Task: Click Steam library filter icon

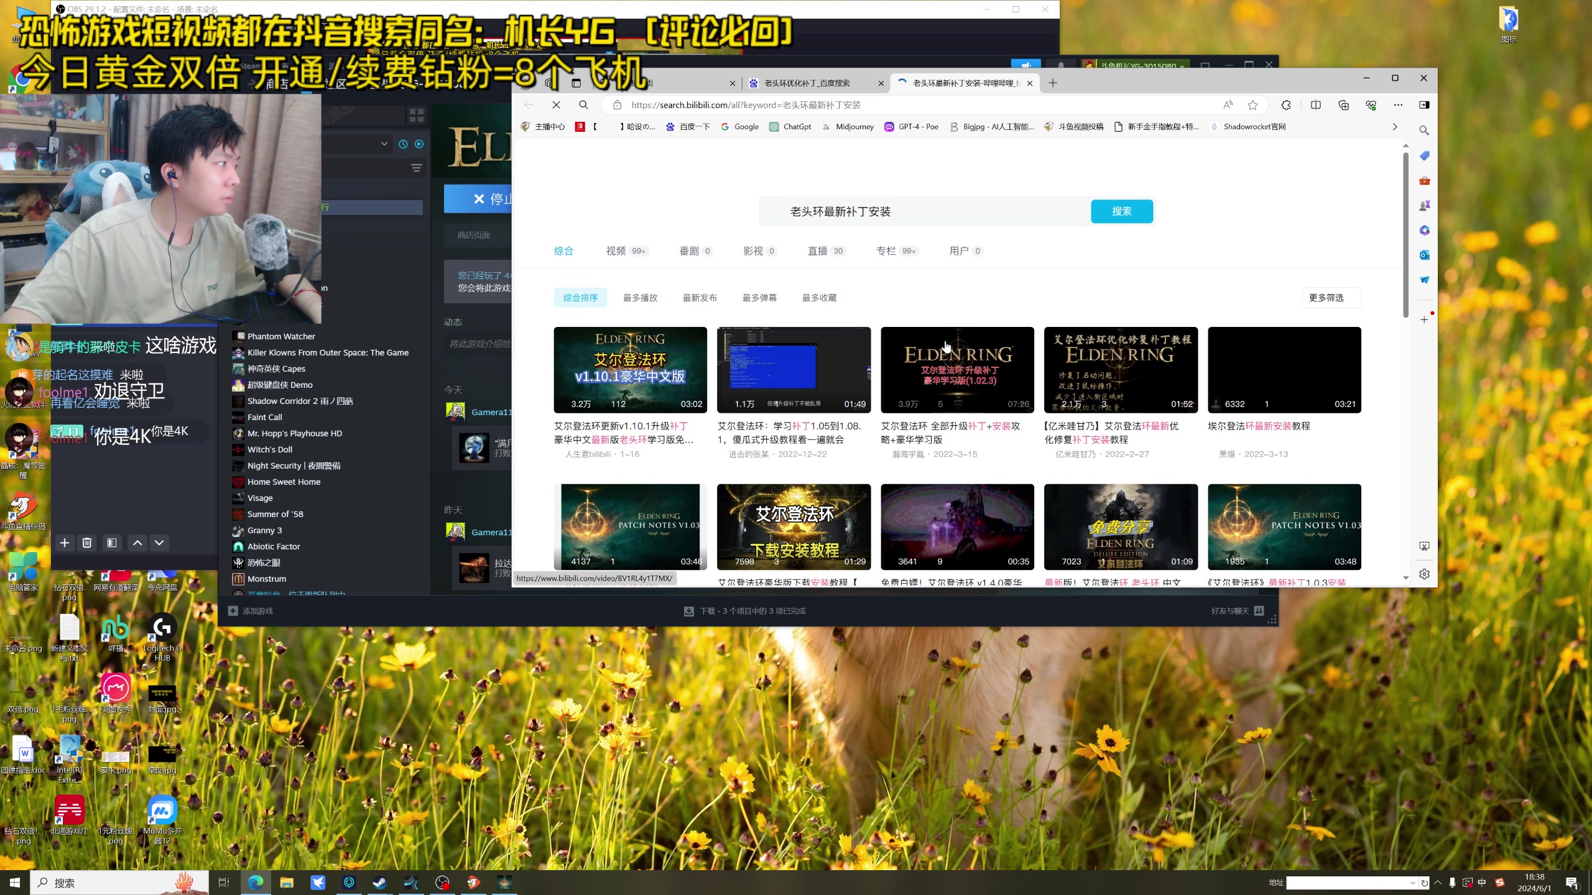Action: pyautogui.click(x=416, y=168)
